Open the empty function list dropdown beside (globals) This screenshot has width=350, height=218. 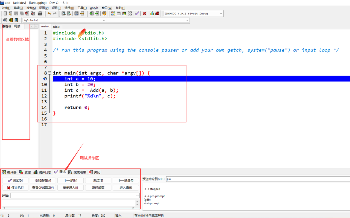click(x=148, y=20)
